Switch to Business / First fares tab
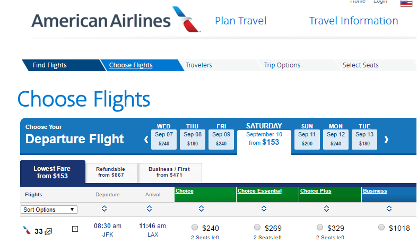 pos(169,172)
